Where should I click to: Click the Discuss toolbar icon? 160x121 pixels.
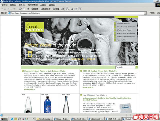coord(80,9)
